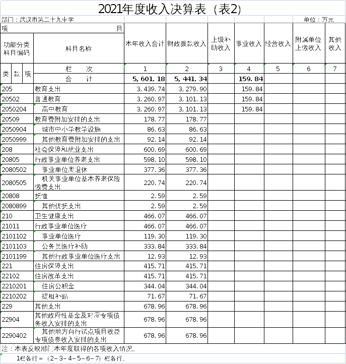Click the title "2021年度收入决算表（表2）"

[170, 9]
